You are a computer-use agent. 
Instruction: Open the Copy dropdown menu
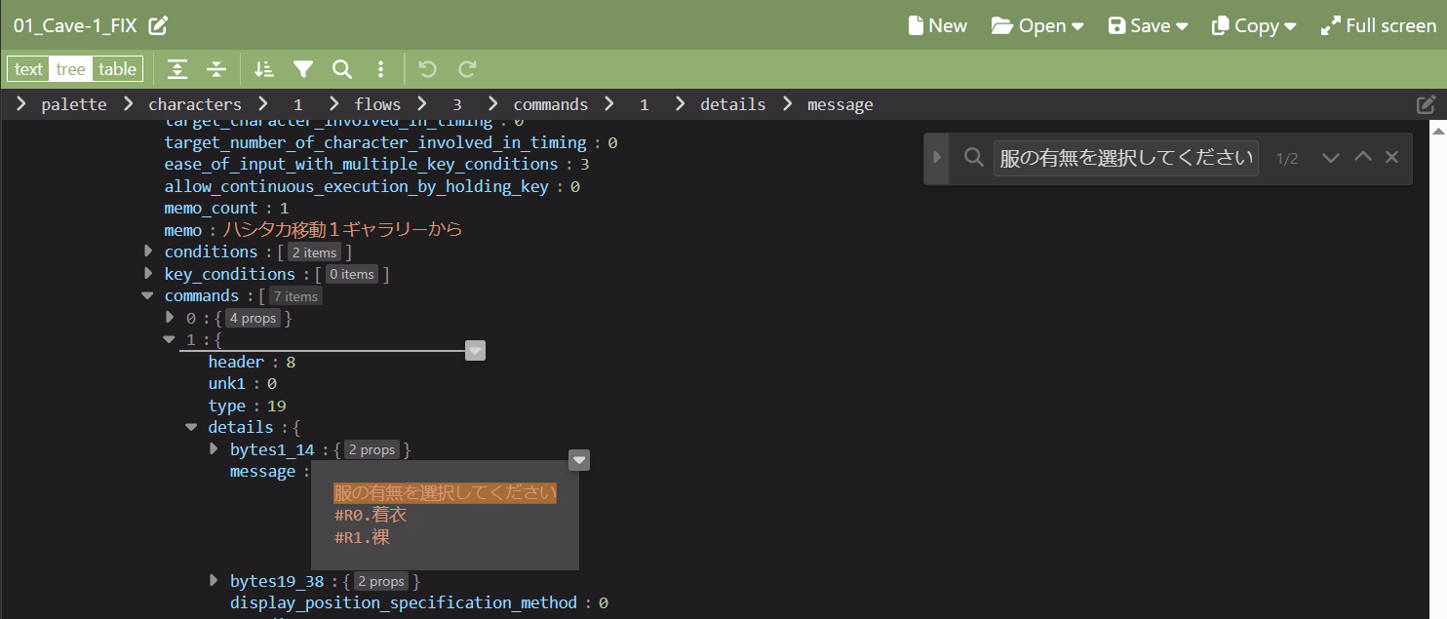[x=1254, y=26]
